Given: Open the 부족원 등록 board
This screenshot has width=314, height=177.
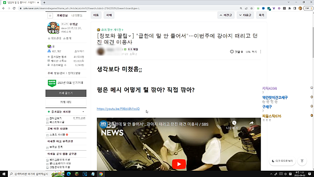Looking at the screenshot, I should 56,147.
